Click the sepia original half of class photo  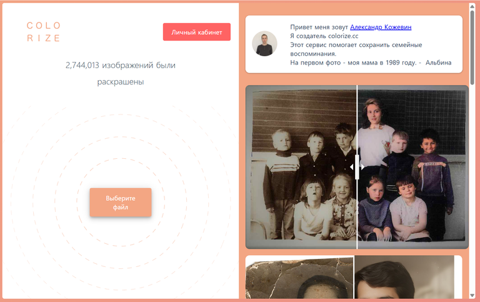tap(301, 167)
